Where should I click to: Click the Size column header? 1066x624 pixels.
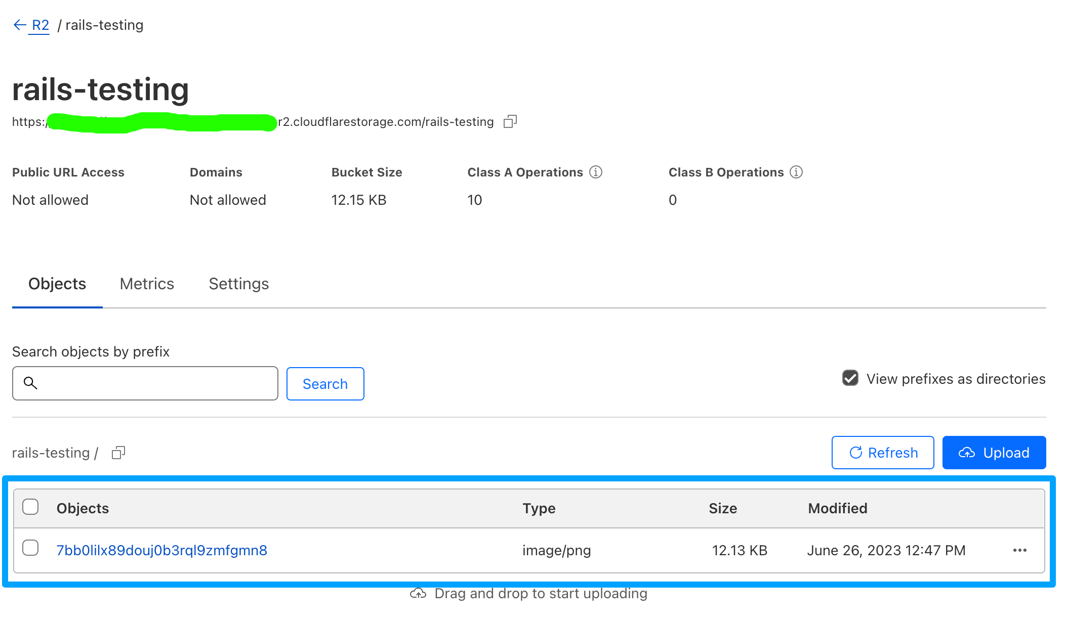[723, 508]
